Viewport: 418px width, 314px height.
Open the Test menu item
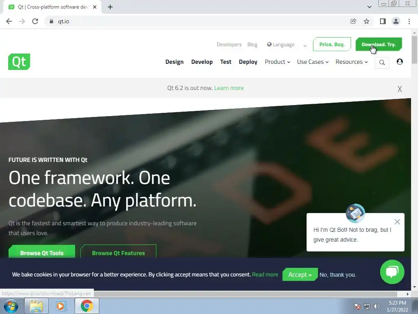(x=225, y=62)
